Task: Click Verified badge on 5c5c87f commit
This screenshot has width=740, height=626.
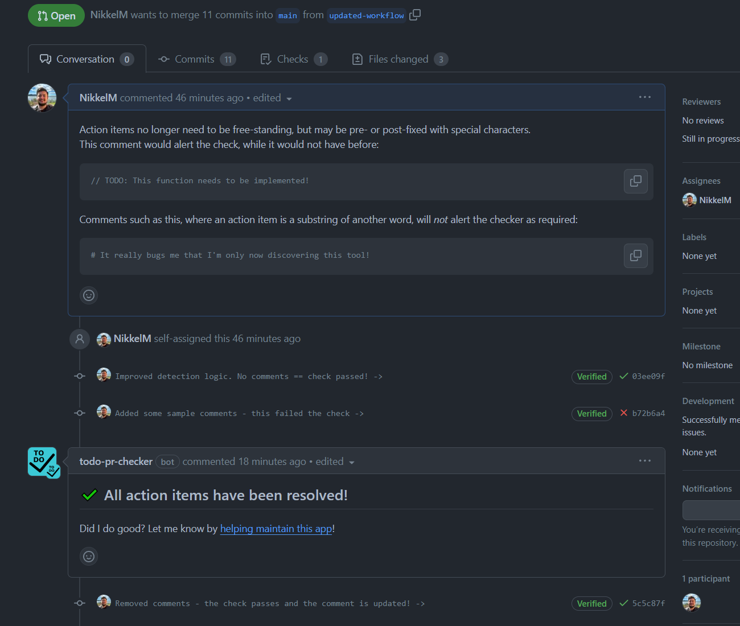Action: (x=591, y=603)
